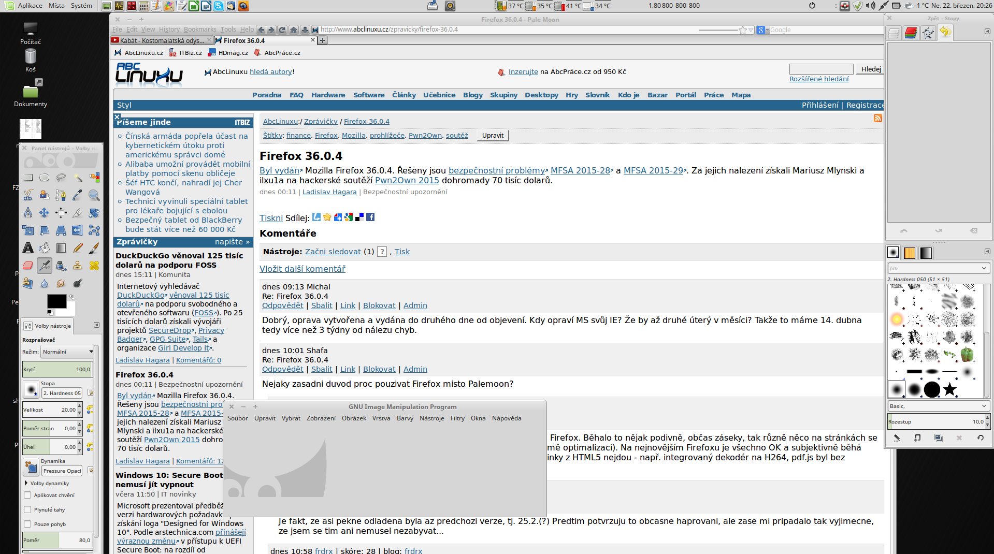Click the black foreground color swatch

point(56,301)
